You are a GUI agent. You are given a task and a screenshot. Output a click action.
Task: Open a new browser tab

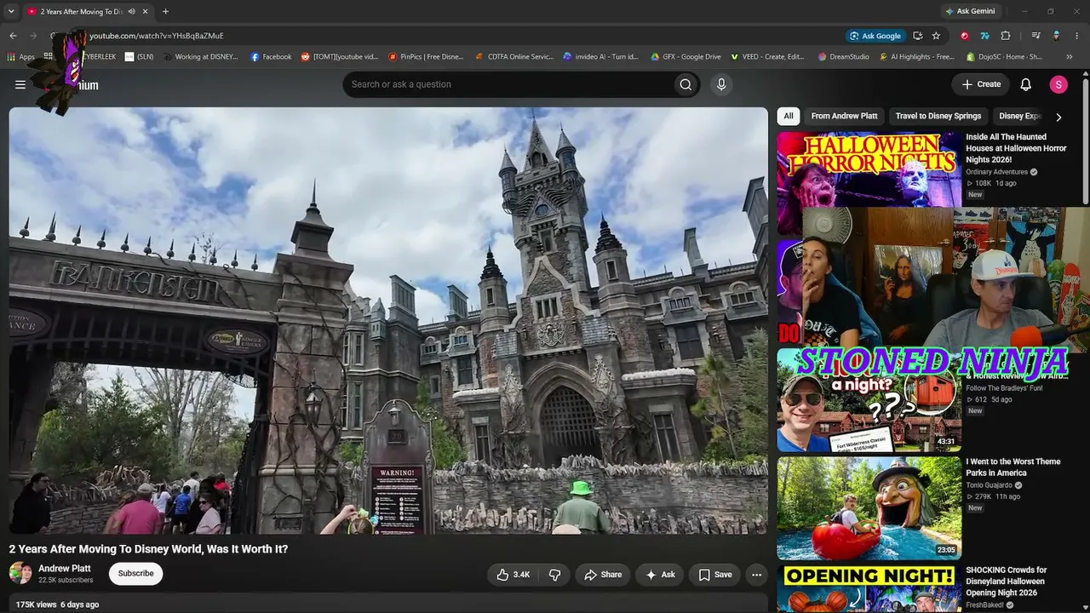point(165,12)
